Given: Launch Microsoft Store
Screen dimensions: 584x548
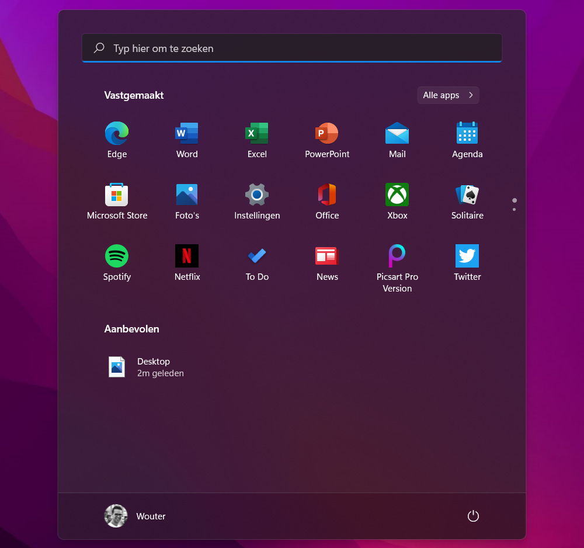Looking at the screenshot, I should pos(117,195).
